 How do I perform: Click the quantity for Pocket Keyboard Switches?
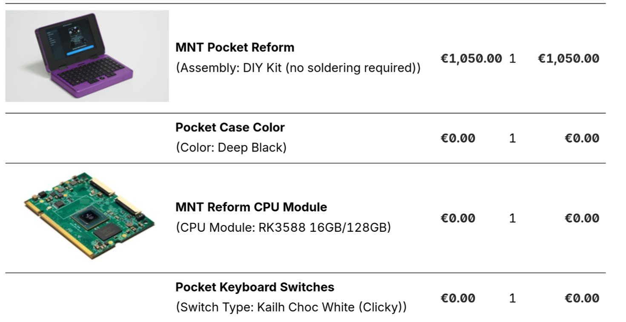[x=512, y=298]
